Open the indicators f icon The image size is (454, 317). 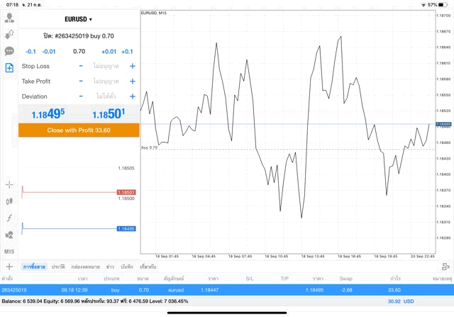point(9,218)
